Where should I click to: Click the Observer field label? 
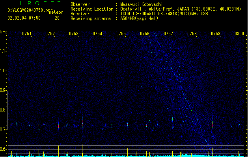coord(80,4)
